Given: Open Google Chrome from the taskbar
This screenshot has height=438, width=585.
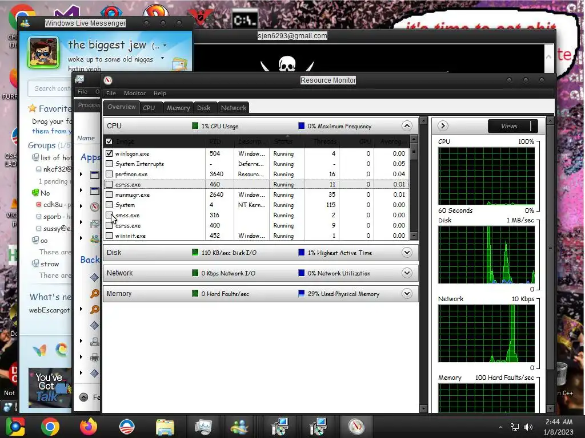Looking at the screenshot, I should 50,427.
